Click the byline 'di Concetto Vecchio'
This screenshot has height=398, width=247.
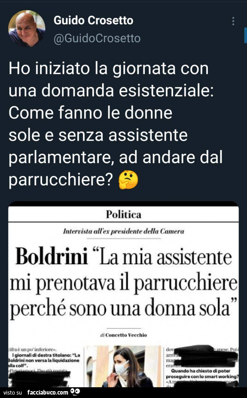click(123, 335)
